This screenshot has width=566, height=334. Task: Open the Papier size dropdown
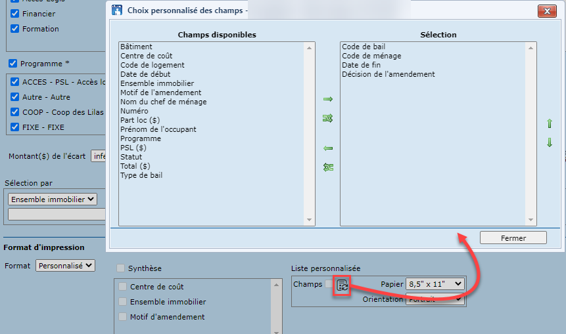[x=435, y=284]
